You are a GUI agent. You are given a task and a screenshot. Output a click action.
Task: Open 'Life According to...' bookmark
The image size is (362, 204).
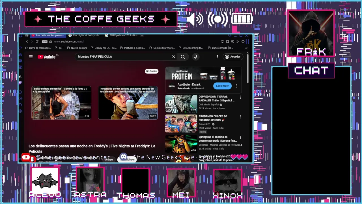pyautogui.click(x=191, y=48)
